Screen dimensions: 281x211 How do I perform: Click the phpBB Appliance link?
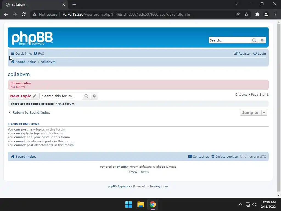pyautogui.click(x=119, y=187)
